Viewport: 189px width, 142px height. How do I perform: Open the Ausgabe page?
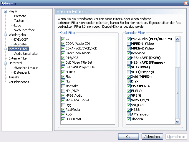pos(20,44)
